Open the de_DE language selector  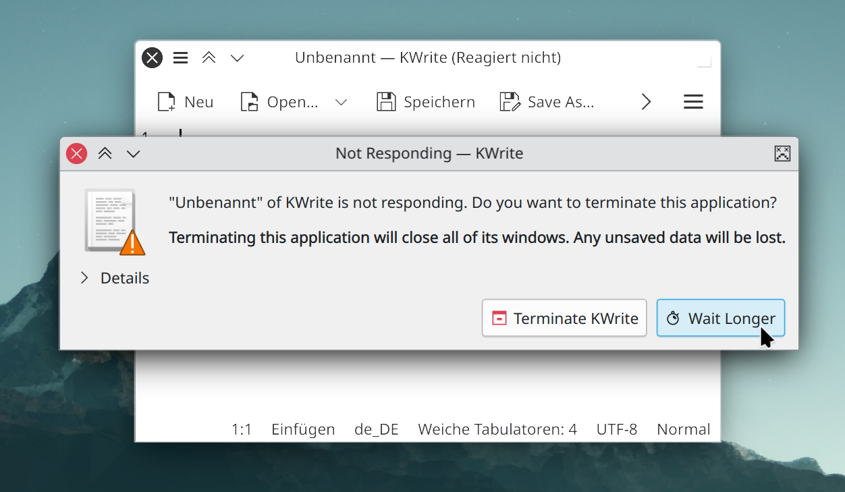(x=377, y=429)
